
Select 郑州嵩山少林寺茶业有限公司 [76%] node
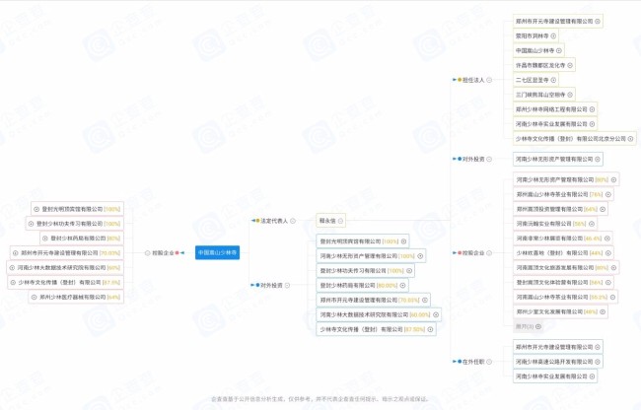[563, 194]
